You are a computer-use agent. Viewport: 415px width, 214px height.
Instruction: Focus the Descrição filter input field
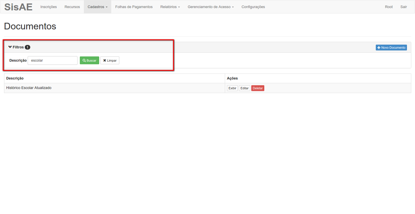click(52, 61)
